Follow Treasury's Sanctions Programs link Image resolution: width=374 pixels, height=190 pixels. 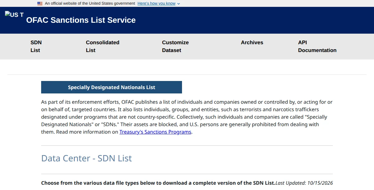point(155,132)
